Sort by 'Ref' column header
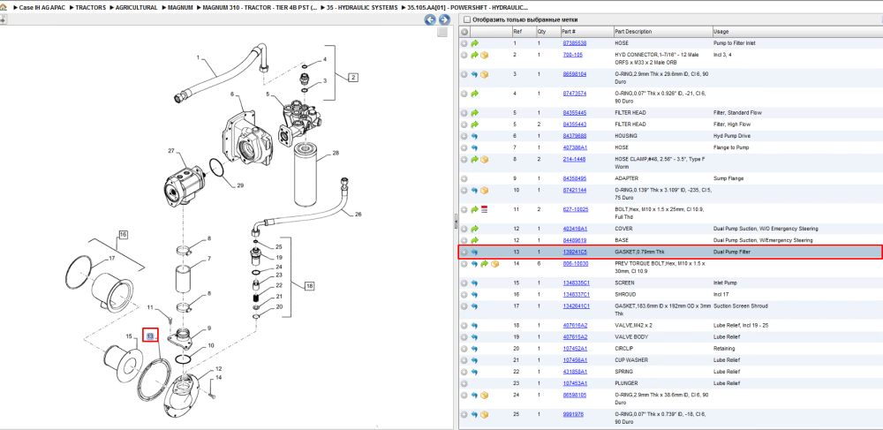The width and height of the screenshot is (883, 430). tap(517, 32)
